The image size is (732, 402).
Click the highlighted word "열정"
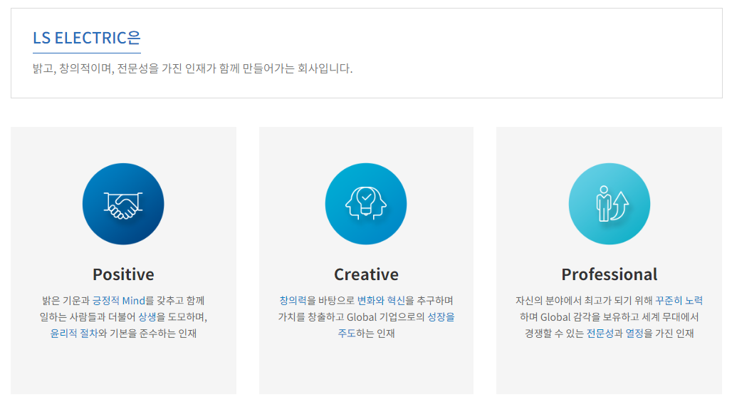coord(634,334)
